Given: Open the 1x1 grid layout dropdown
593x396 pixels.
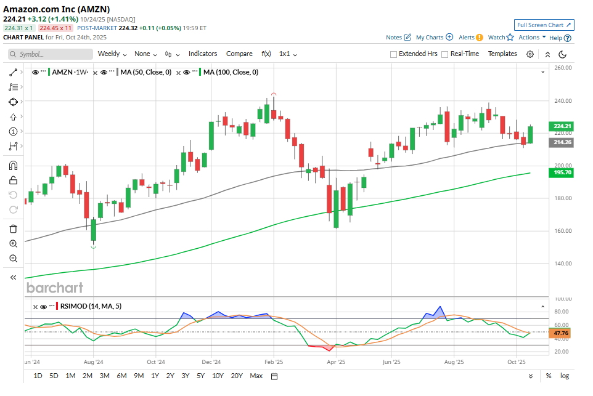Looking at the screenshot, I should [288, 54].
